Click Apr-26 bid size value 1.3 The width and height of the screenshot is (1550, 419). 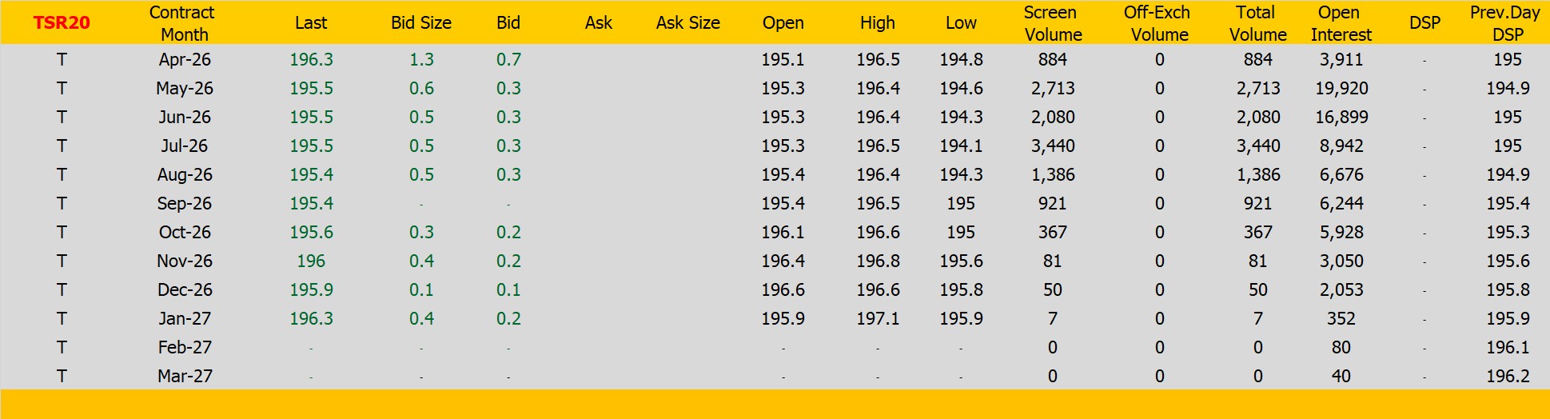click(421, 60)
